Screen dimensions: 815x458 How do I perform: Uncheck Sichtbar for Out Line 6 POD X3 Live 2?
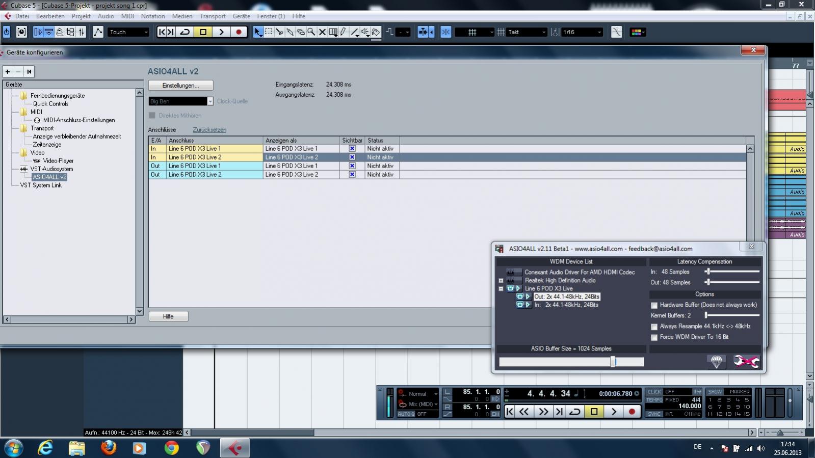coord(352,175)
